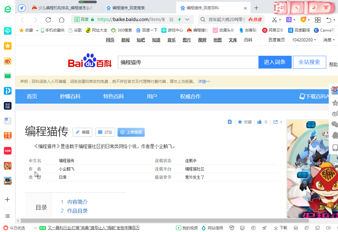
Task: Expand the address bar dropdown chevron
Action: 187,19
